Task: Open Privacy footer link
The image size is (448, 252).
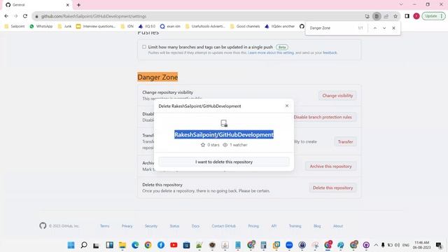Action: 127,226
